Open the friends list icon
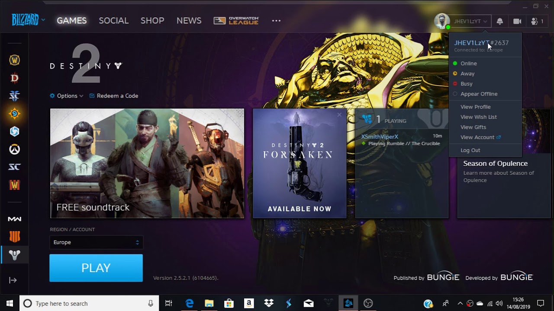Image resolution: width=554 pixels, height=311 pixels. point(537,21)
